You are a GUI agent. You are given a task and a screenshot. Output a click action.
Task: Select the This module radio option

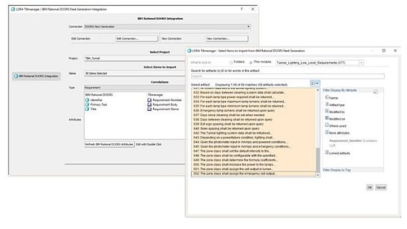click(251, 62)
